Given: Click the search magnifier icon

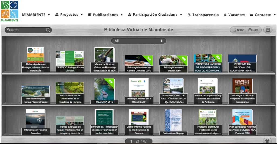Looking at the screenshot, I should [48, 30].
